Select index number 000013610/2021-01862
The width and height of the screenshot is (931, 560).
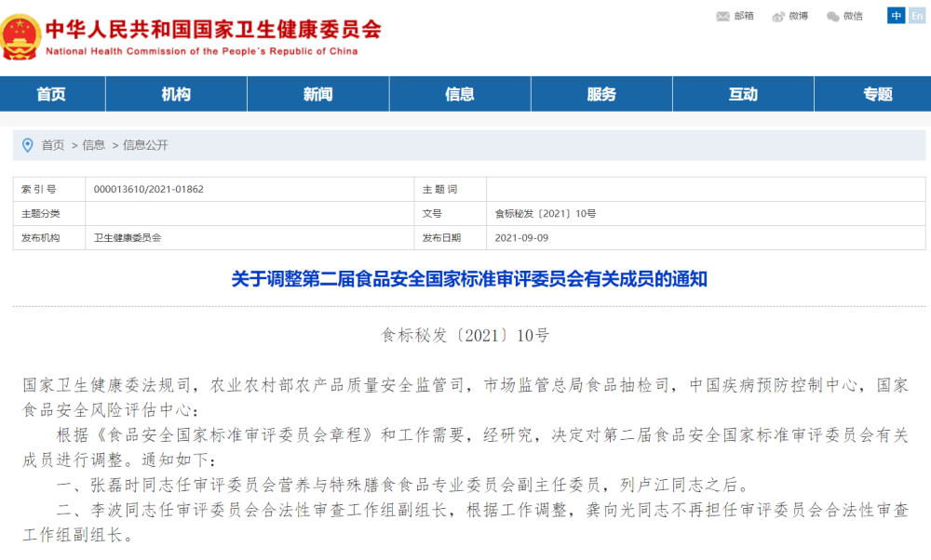tap(148, 189)
